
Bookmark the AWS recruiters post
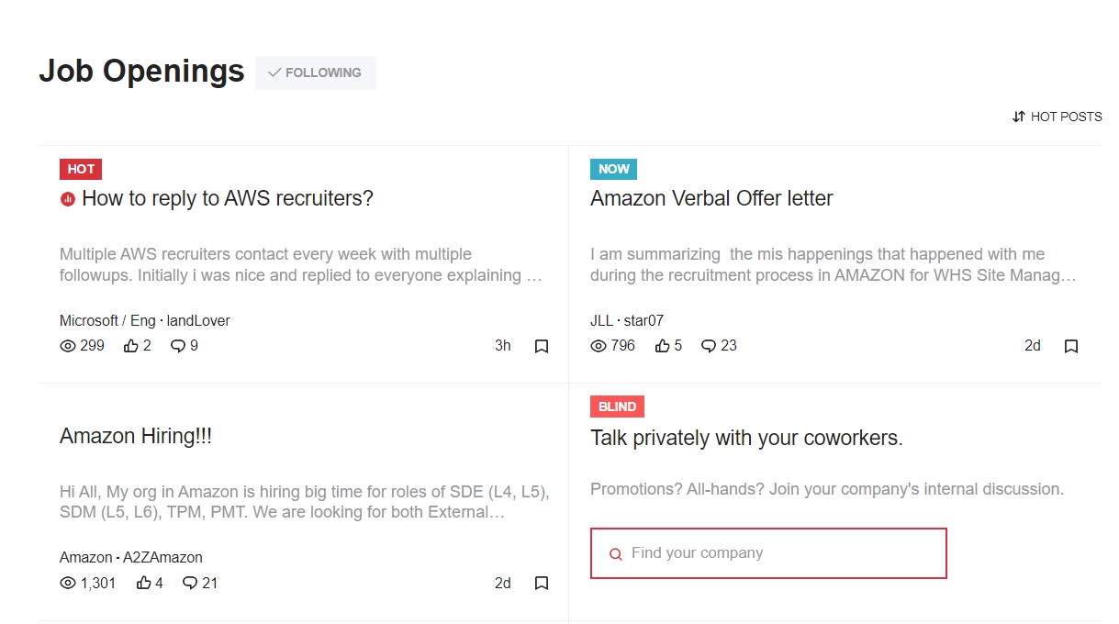(x=541, y=346)
